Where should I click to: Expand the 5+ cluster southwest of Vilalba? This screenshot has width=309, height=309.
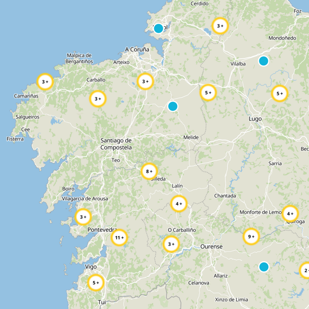pyautogui.click(x=208, y=93)
